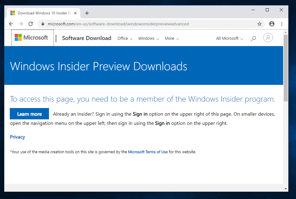
Task: Open a new browser tab
Action: (x=87, y=13)
